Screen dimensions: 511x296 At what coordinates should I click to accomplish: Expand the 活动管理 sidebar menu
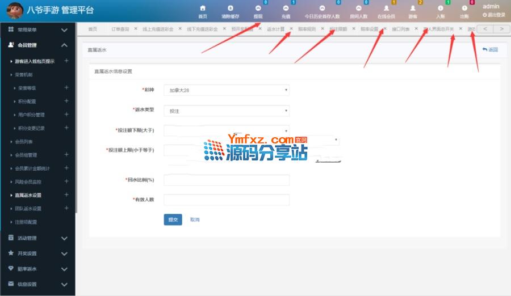[37, 238]
